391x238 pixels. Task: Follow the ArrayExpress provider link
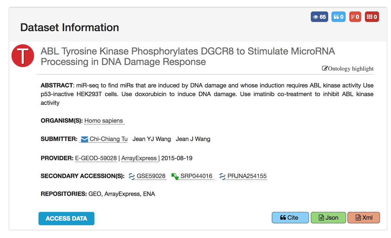[139, 158]
